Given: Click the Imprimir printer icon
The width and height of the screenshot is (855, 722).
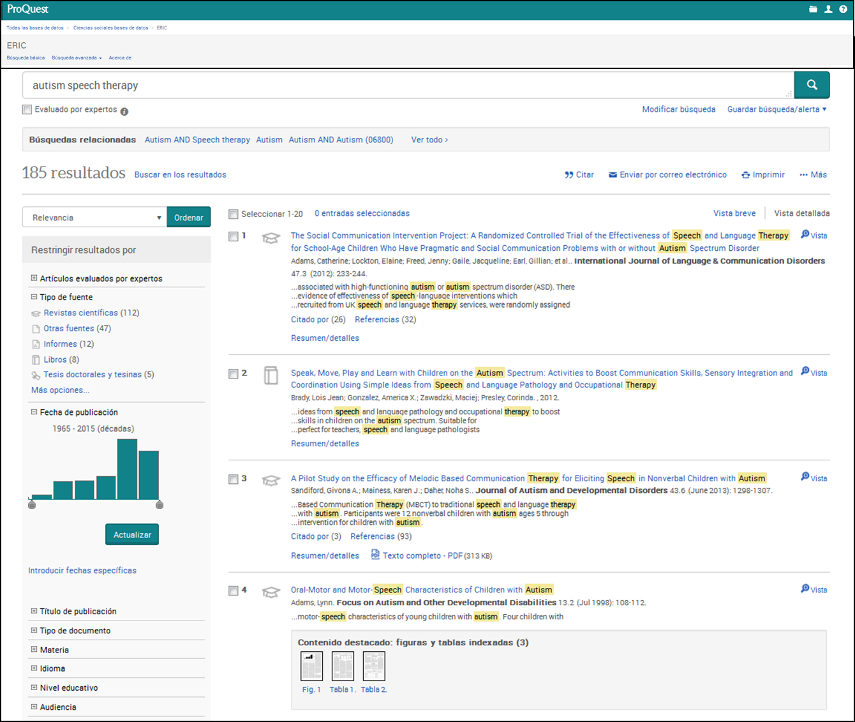Looking at the screenshot, I should [745, 175].
